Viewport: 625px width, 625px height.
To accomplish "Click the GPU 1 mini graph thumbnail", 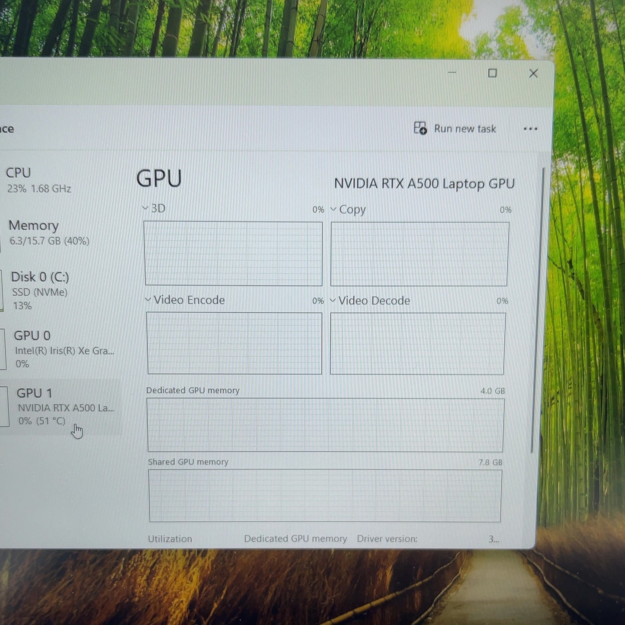I will 4,406.
